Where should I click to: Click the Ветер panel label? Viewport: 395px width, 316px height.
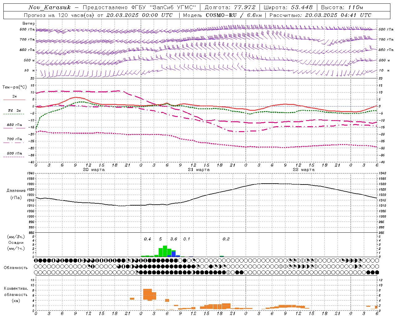[29, 23]
